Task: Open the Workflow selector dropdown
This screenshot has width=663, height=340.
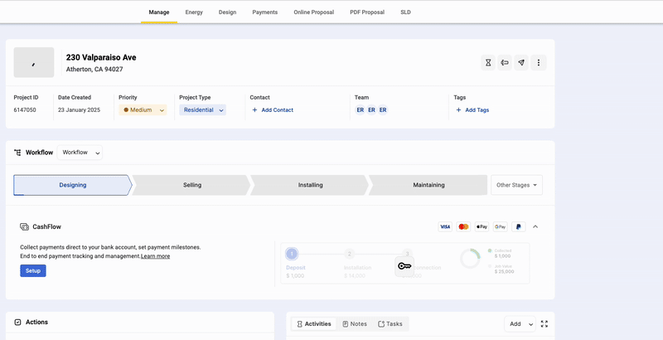Action: coord(80,153)
